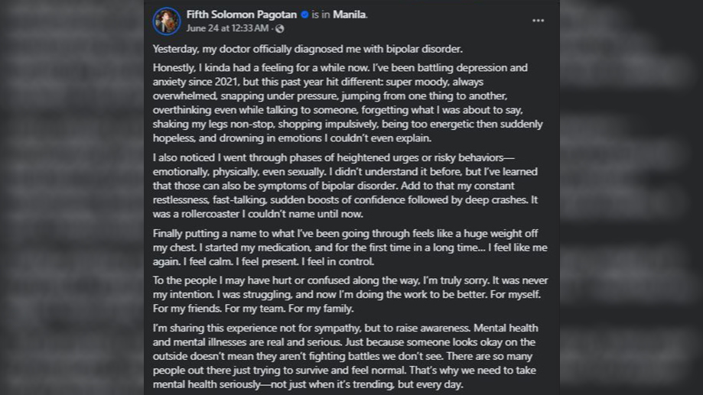Image resolution: width=703 pixels, height=395 pixels.
Task: Click the paragraph starting 'I'm sharing this experience'
Action: [x=345, y=357]
